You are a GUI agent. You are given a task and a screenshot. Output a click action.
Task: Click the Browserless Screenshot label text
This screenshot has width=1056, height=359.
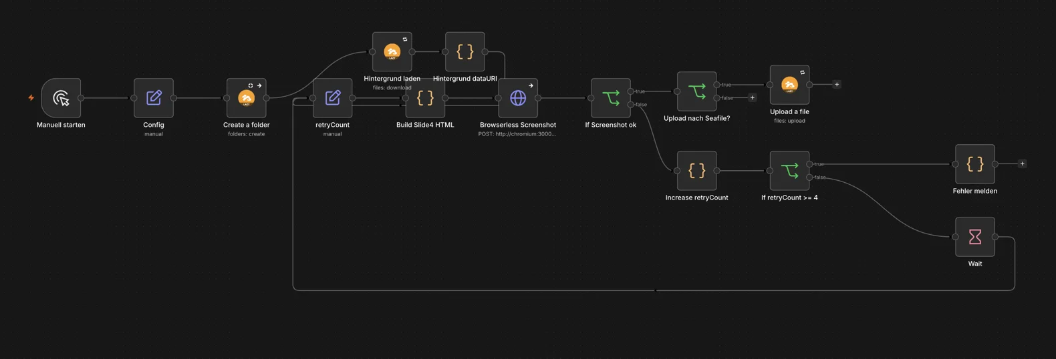click(x=518, y=125)
